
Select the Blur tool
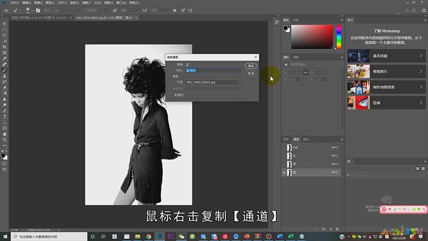click(x=4, y=99)
